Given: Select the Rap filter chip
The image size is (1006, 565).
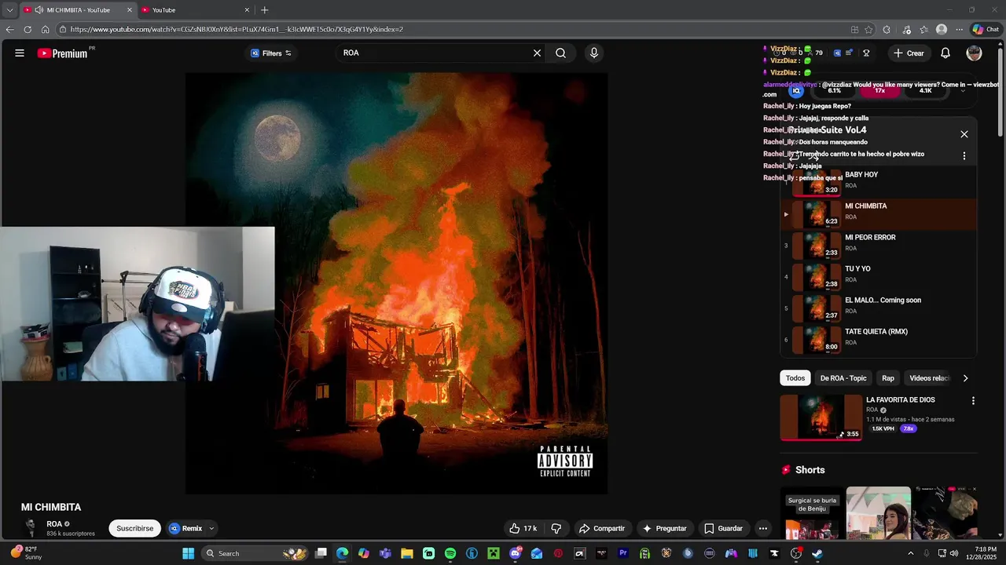Looking at the screenshot, I should (888, 378).
